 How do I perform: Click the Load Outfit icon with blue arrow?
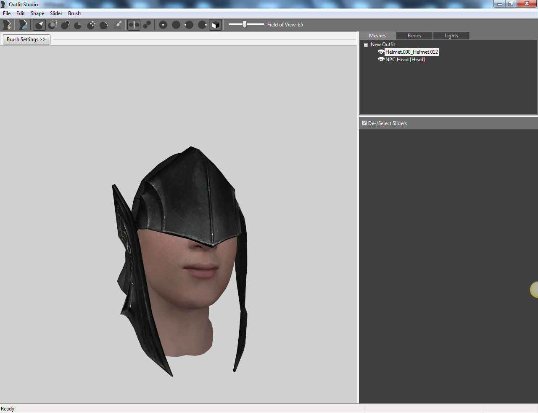[23, 25]
